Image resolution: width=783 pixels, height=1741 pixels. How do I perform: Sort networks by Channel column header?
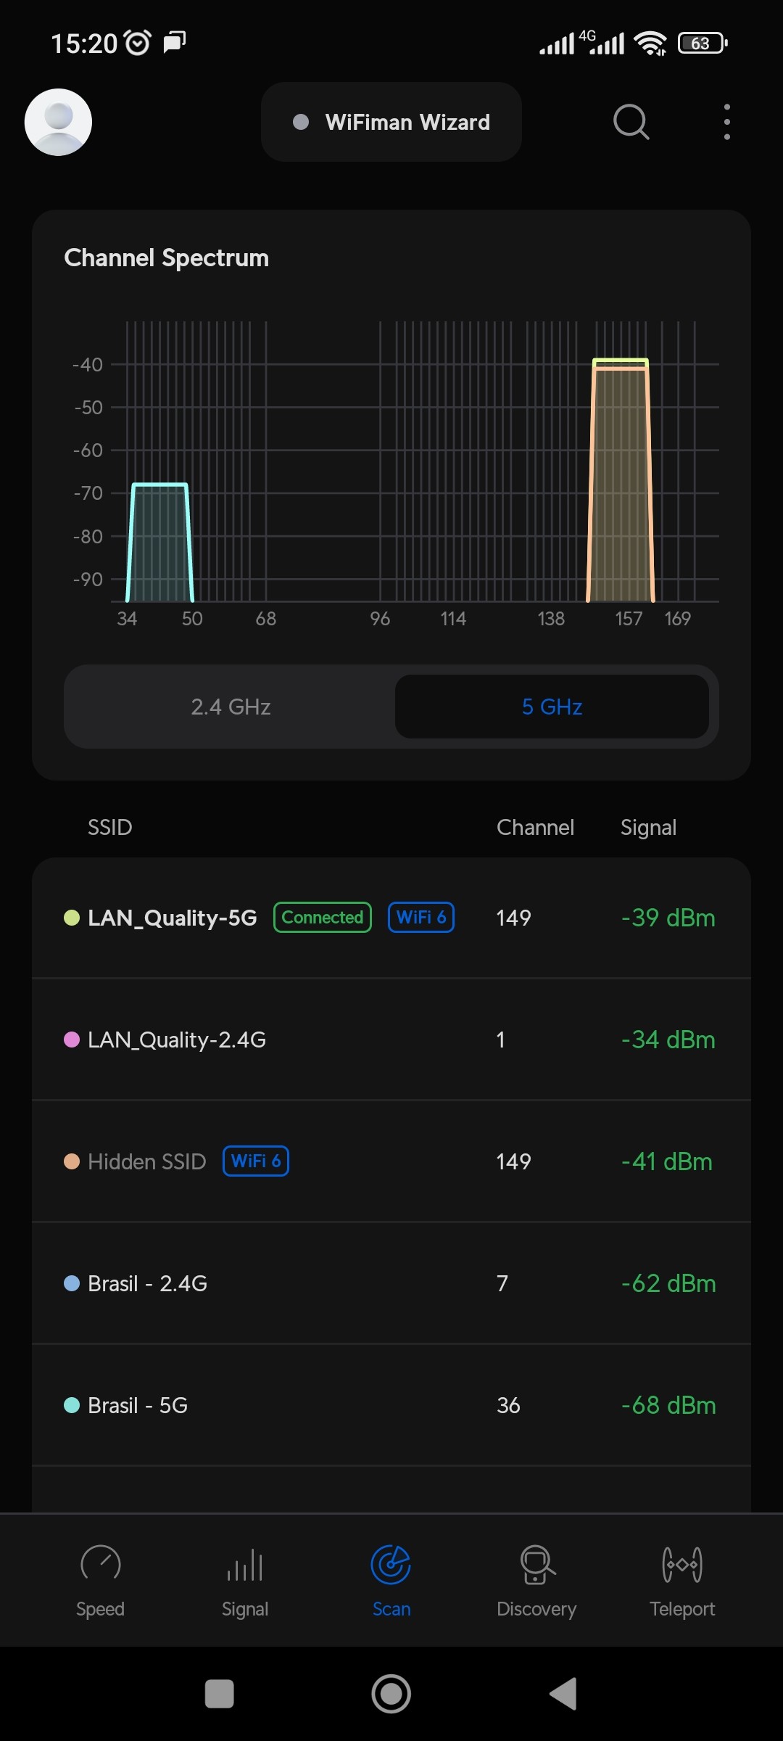[x=535, y=827]
